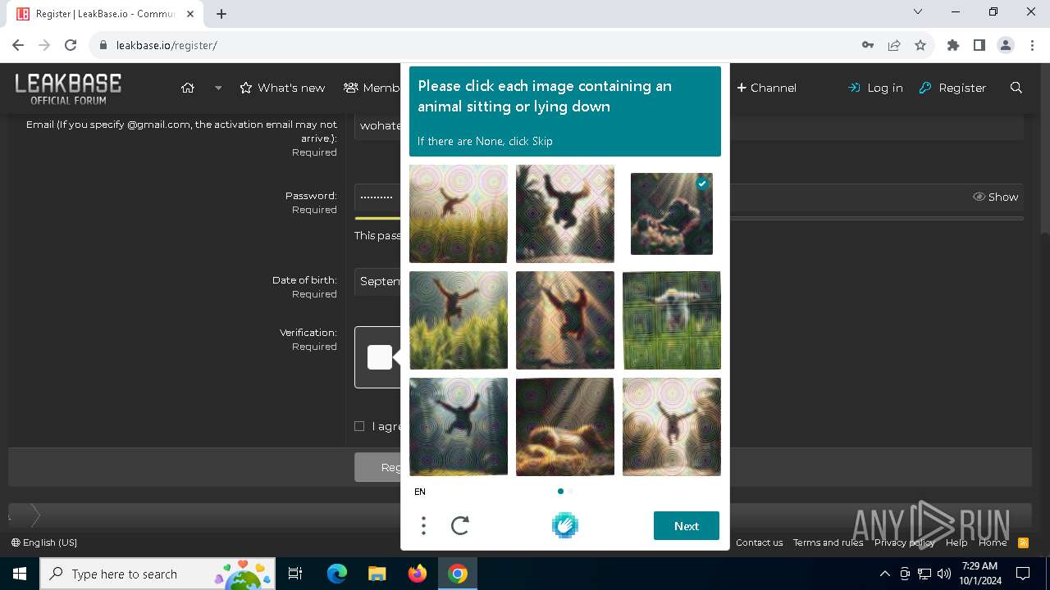Image resolution: width=1050 pixels, height=590 pixels.
Task: Open the Help footer link
Action: tap(956, 542)
